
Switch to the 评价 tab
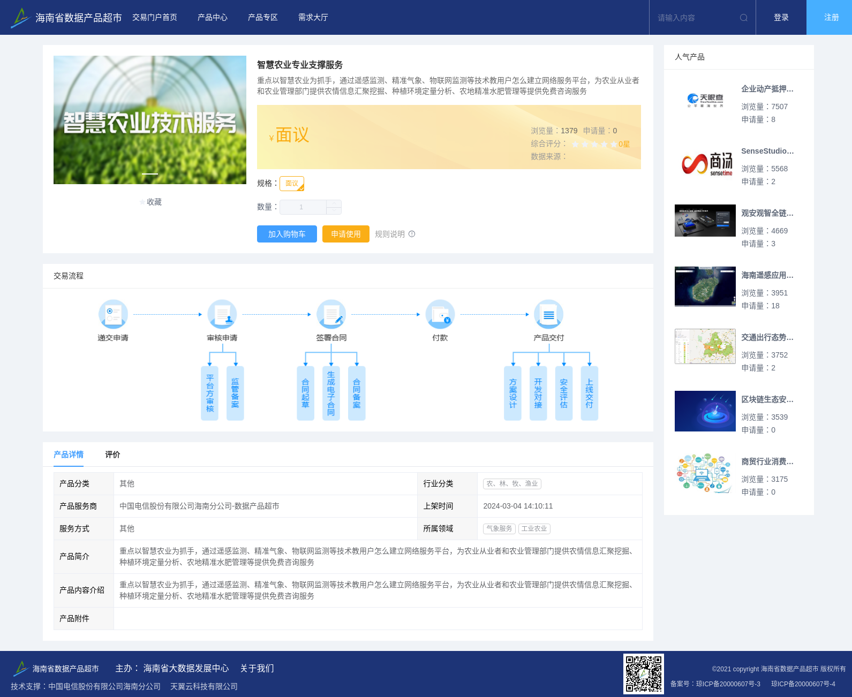[x=112, y=454]
